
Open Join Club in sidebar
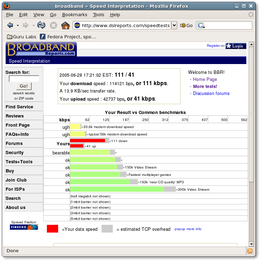tap(24, 180)
